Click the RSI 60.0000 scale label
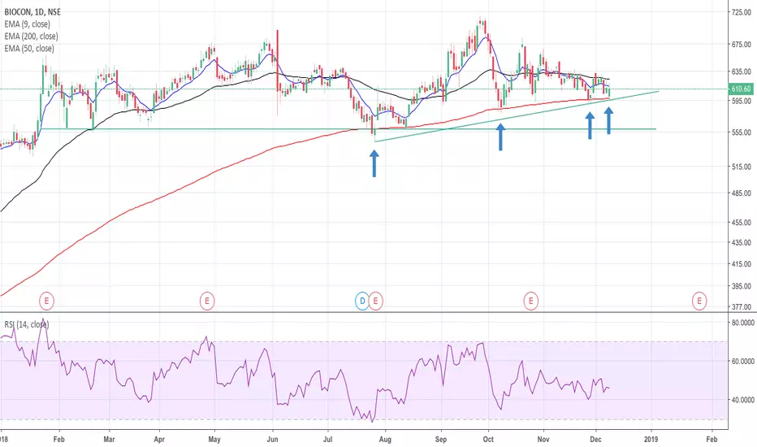 (x=743, y=362)
